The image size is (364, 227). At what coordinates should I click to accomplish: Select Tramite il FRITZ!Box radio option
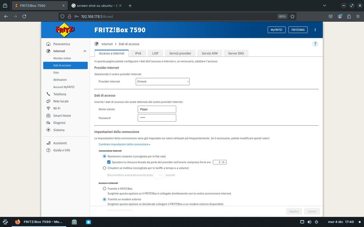coord(105,189)
